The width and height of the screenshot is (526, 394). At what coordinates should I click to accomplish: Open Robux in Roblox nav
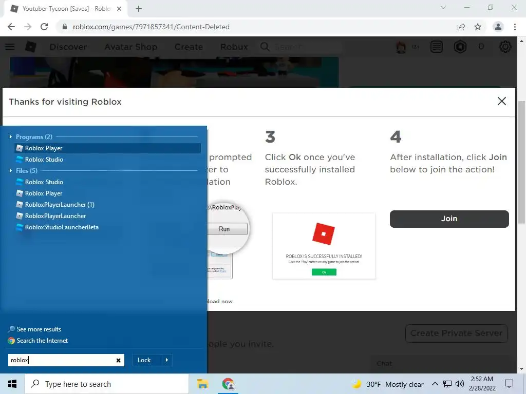point(234,47)
